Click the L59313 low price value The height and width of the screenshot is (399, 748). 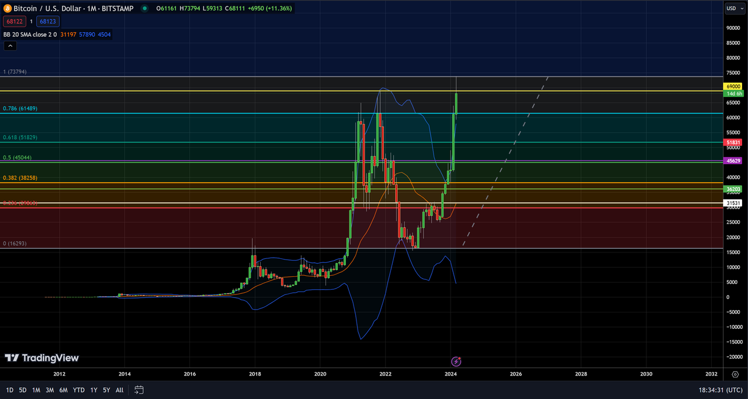(x=213, y=9)
